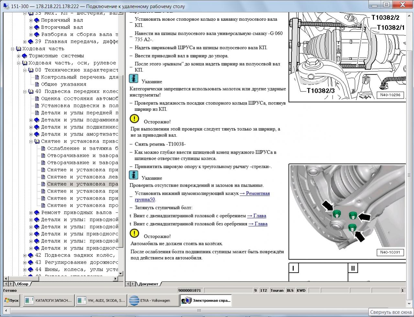The width and height of the screenshot is (414, 317).
Task: Click the tree horizontal scrollbar right arrow
Action: 116,278
